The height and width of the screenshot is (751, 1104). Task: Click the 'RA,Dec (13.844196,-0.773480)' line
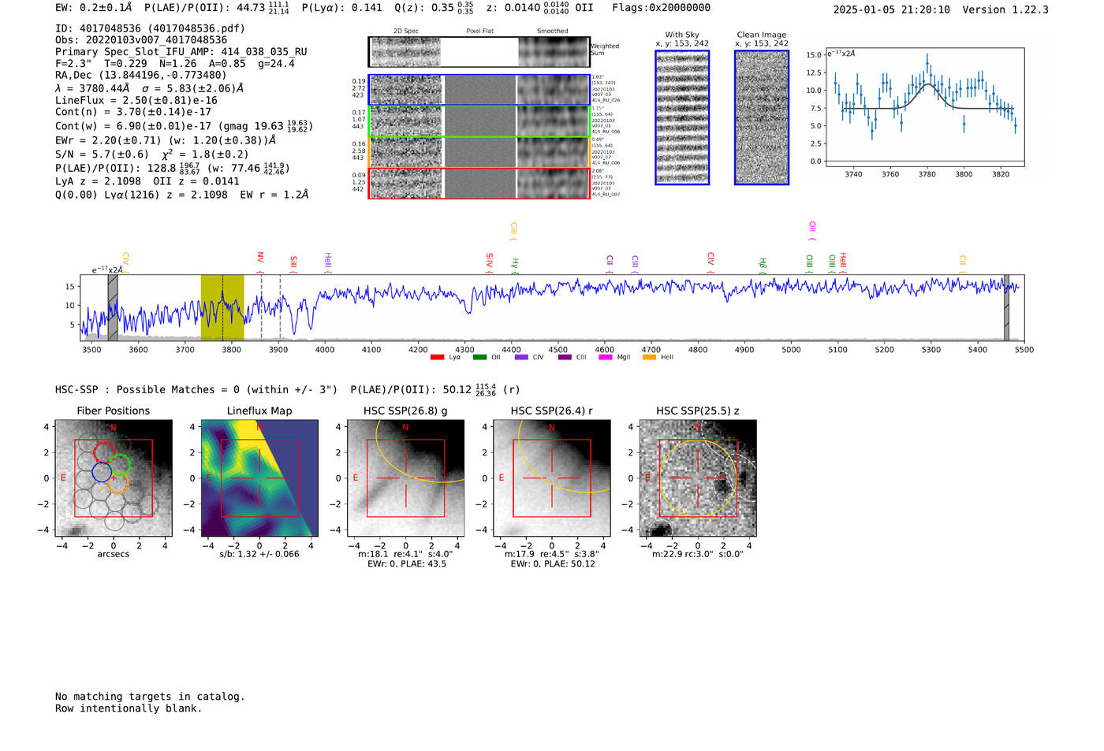point(141,76)
